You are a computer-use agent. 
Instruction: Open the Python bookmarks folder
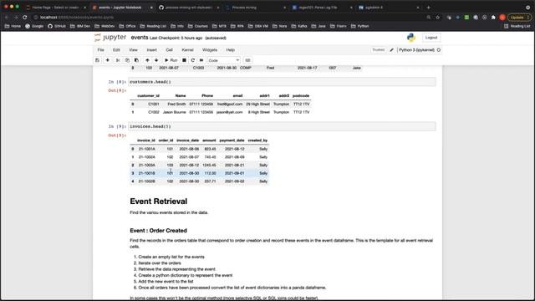pyautogui.click(x=360, y=26)
